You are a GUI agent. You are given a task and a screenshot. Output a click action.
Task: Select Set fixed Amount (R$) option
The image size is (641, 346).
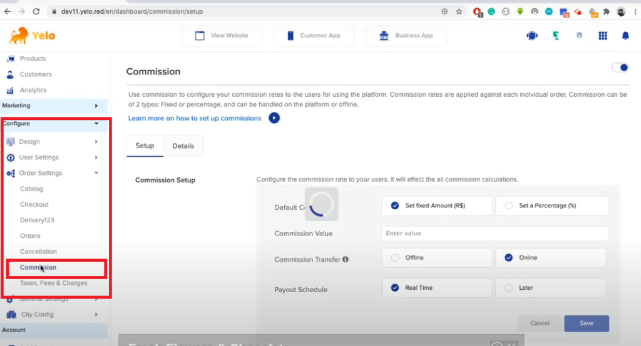[x=437, y=205]
